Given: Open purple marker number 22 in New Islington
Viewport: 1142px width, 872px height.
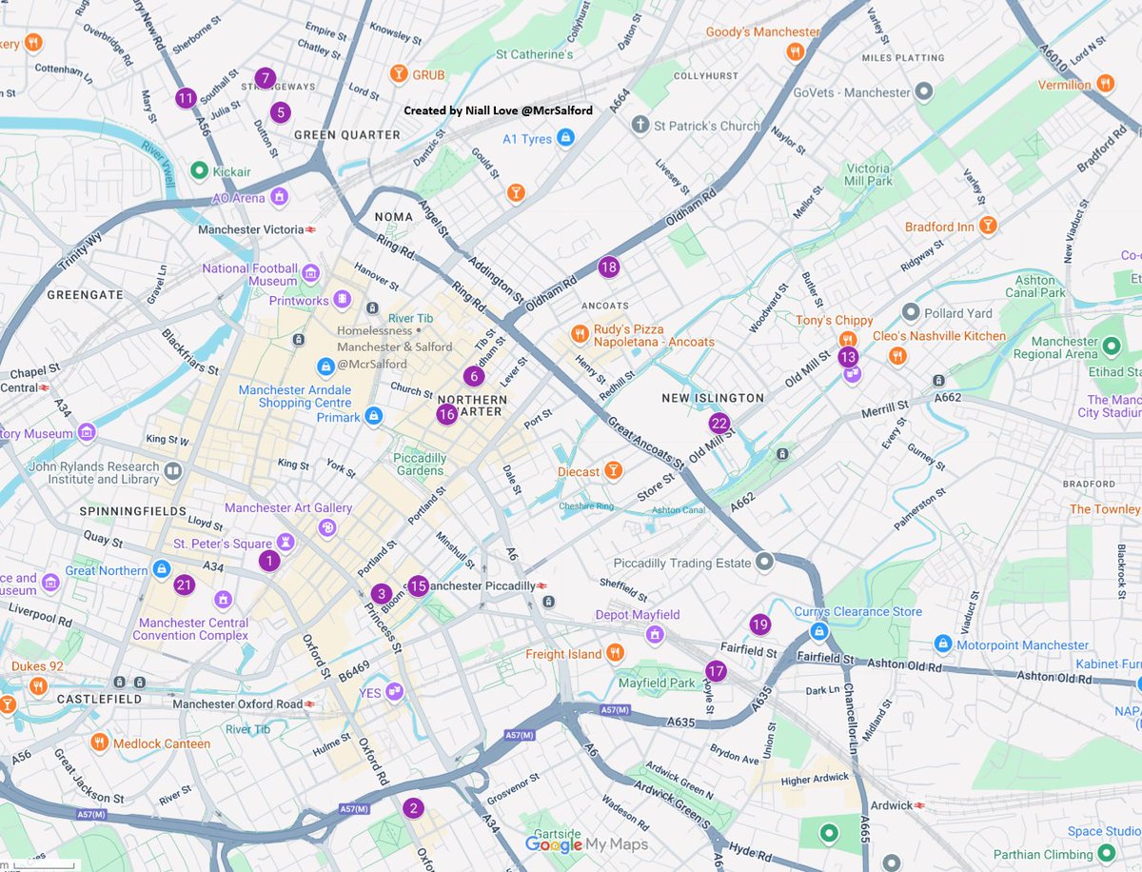Looking at the screenshot, I should (719, 424).
